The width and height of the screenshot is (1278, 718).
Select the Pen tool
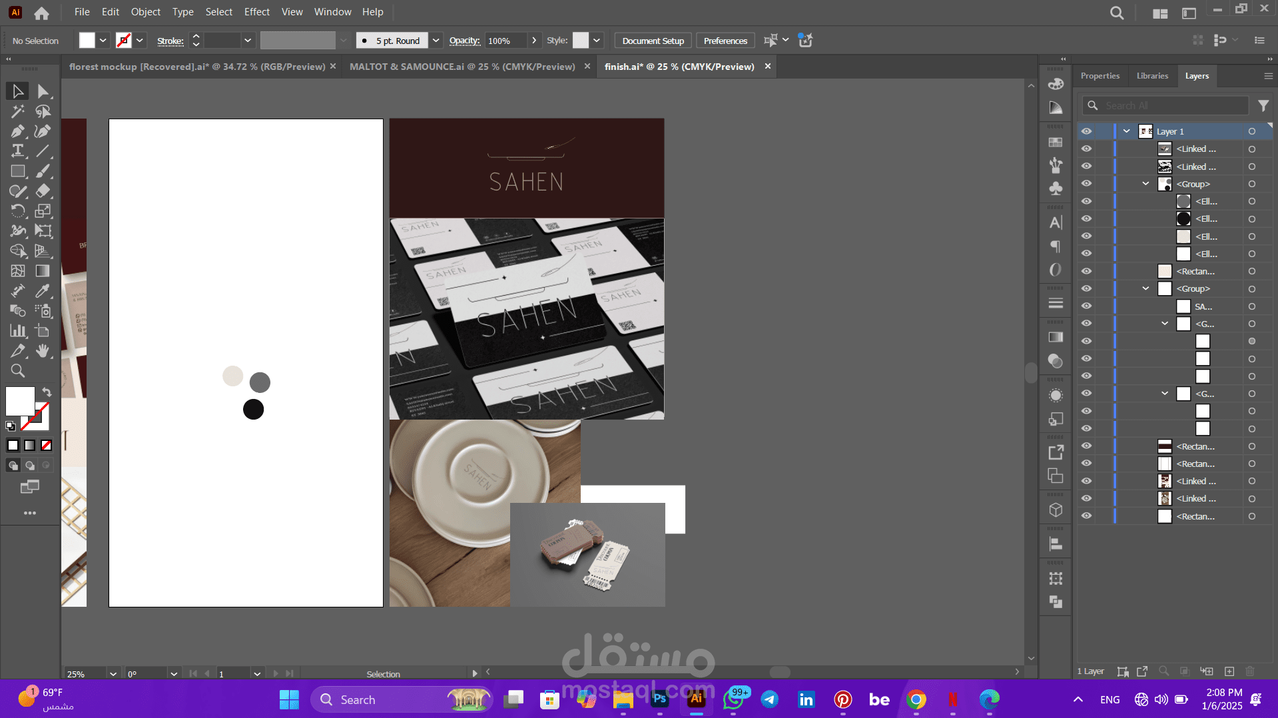[17, 131]
